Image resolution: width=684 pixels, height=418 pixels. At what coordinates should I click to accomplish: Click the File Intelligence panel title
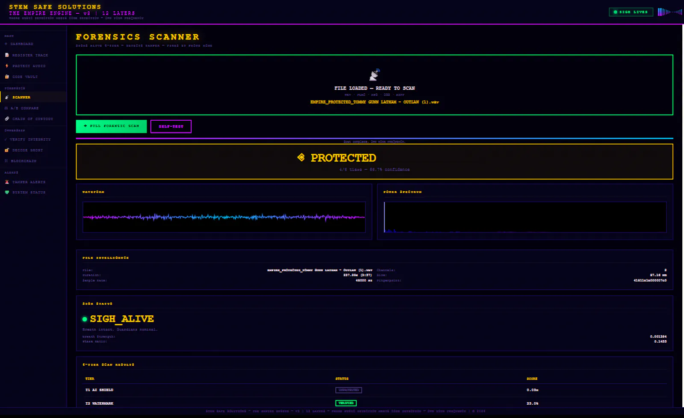[x=106, y=258]
